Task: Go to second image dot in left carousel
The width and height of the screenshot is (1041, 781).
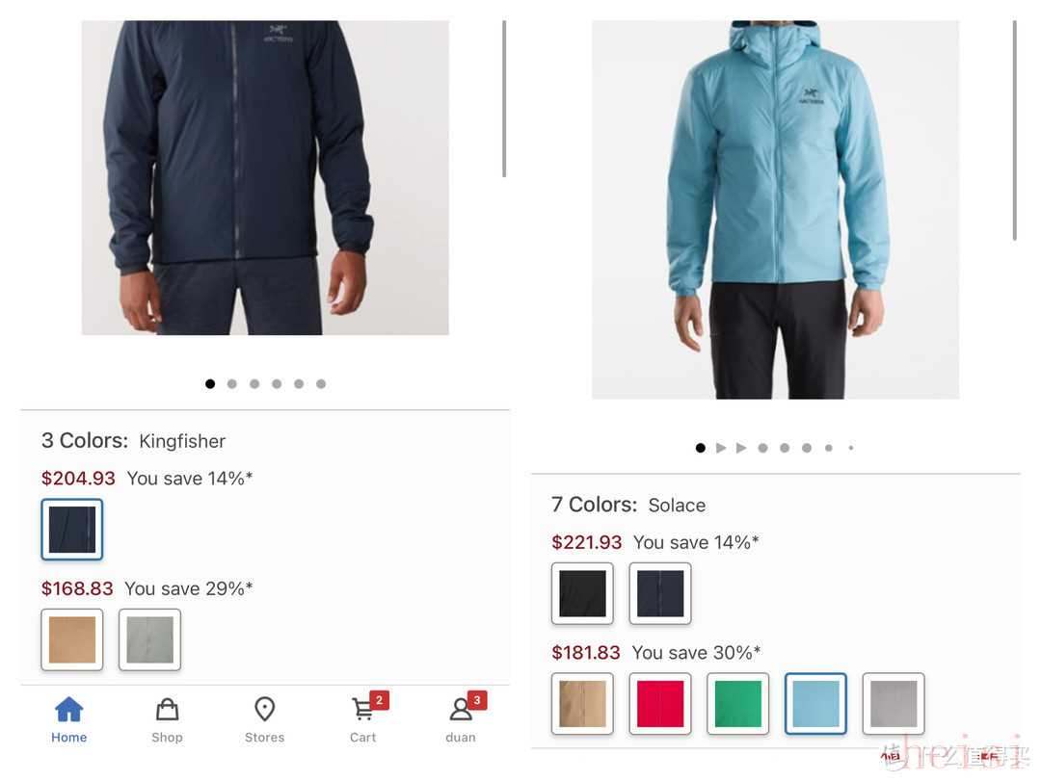Action: pos(231,383)
